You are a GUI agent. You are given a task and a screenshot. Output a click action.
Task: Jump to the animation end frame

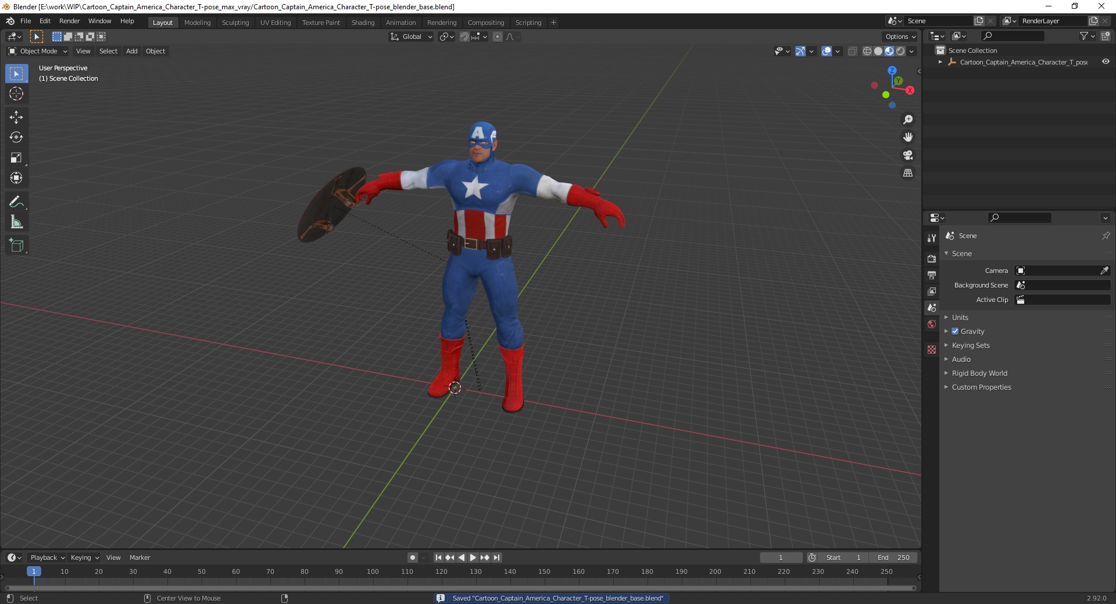pos(496,558)
